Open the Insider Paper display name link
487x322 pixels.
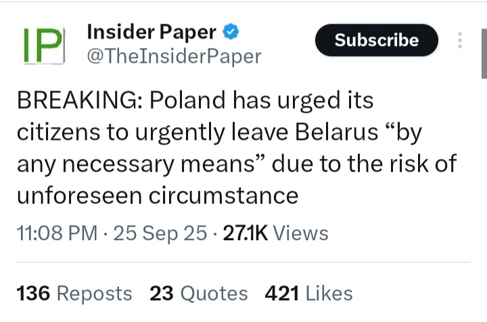[152, 32]
